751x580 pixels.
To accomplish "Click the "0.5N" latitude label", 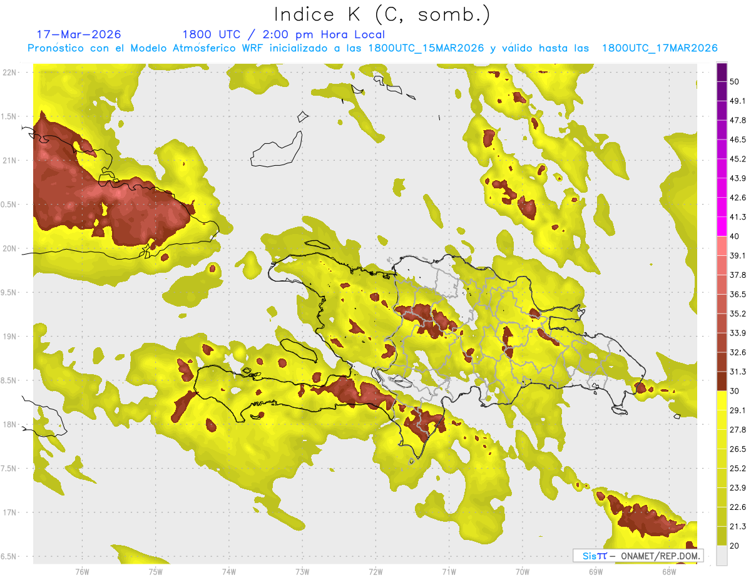I will point(9,205).
